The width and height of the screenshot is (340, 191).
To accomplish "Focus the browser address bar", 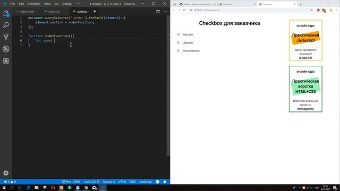I will tap(249, 10).
